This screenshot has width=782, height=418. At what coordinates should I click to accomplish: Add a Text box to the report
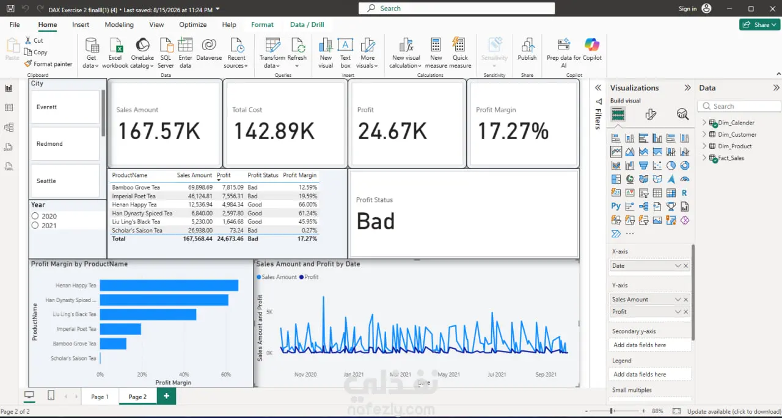point(345,52)
